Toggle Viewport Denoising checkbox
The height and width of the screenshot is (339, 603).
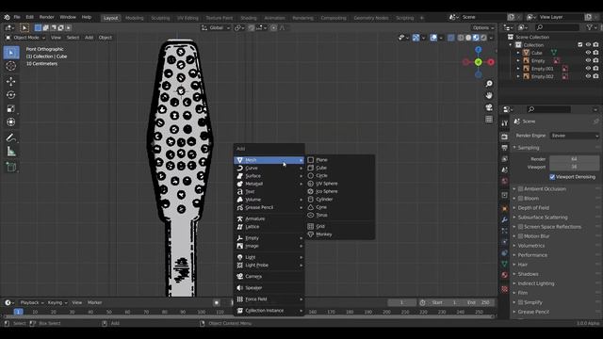point(552,177)
